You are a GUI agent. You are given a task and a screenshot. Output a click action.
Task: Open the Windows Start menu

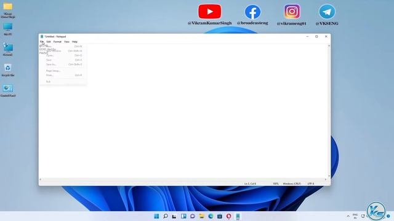click(x=156, y=216)
